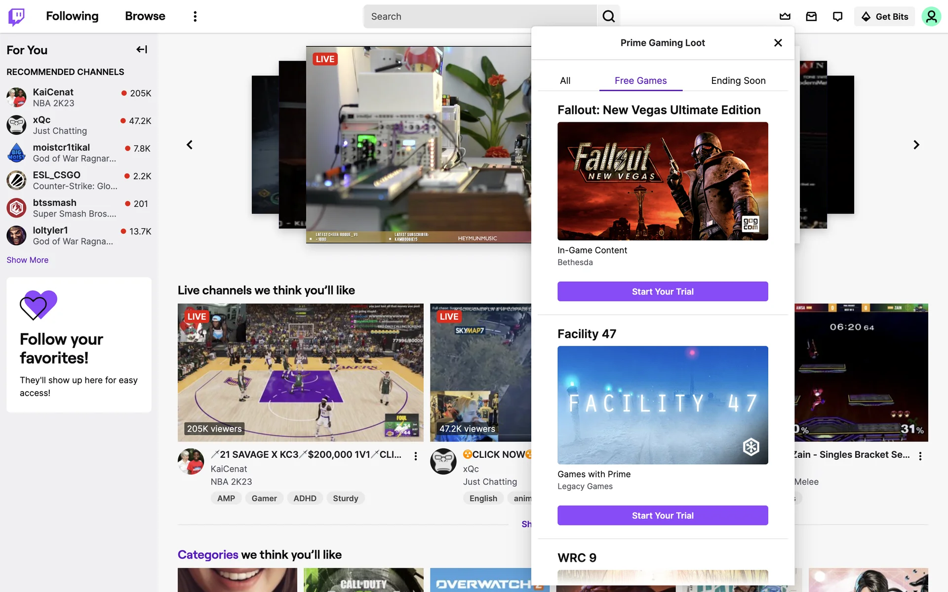Viewport: 948px width, 592px height.
Task: Open the Prime Gaming Loot crown icon
Action: tap(785, 16)
